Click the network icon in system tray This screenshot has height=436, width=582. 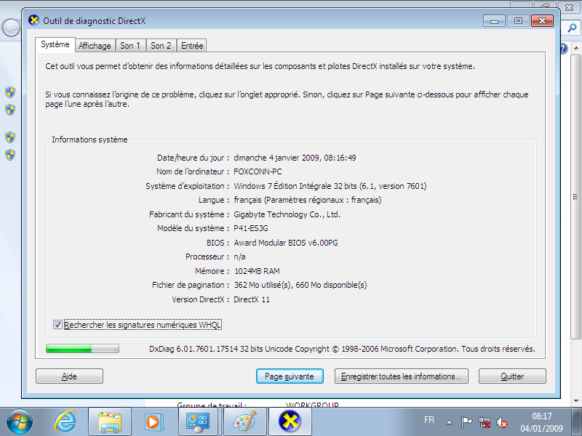[485, 421]
